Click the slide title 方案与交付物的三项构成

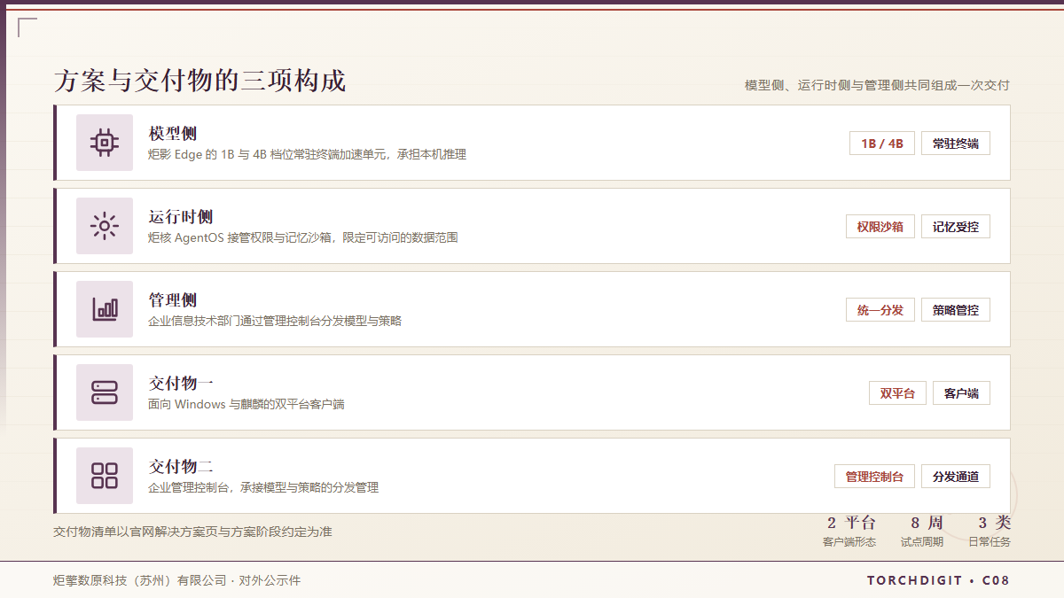(x=199, y=82)
